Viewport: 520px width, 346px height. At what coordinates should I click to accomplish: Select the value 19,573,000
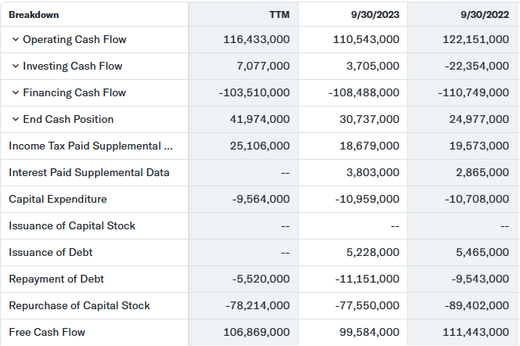click(x=479, y=146)
